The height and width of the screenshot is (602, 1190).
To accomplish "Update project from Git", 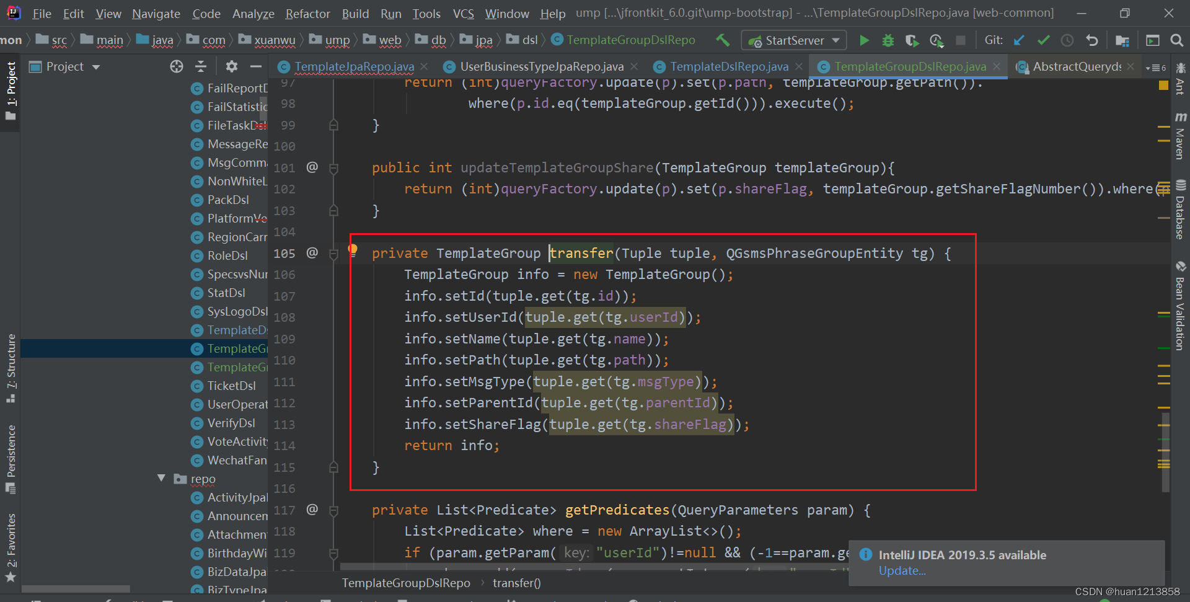I will click(x=1019, y=40).
